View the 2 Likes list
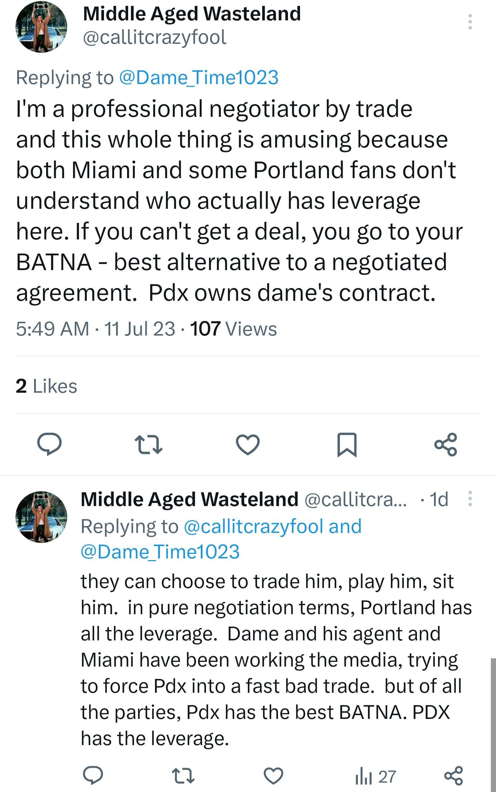The height and width of the screenshot is (792, 496). pos(46,386)
